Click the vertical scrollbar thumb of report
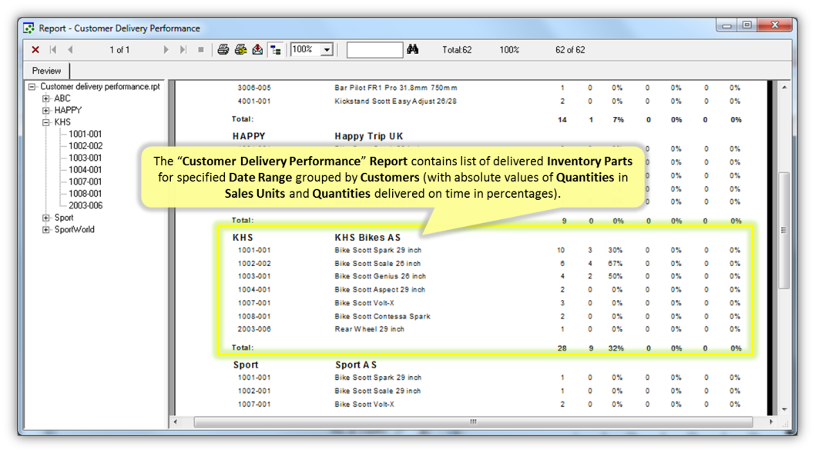Image resolution: width=815 pixels, height=453 pixels. point(784,231)
